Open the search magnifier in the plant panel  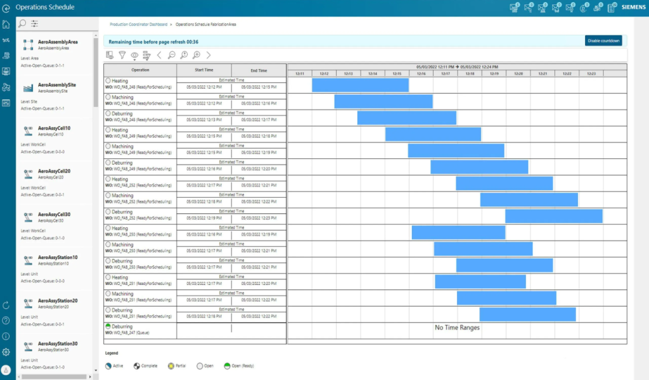[21, 23]
